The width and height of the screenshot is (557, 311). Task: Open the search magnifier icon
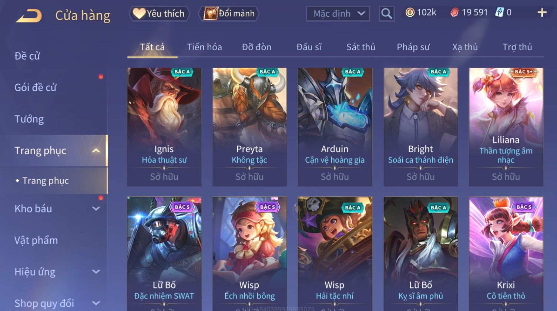tap(386, 14)
